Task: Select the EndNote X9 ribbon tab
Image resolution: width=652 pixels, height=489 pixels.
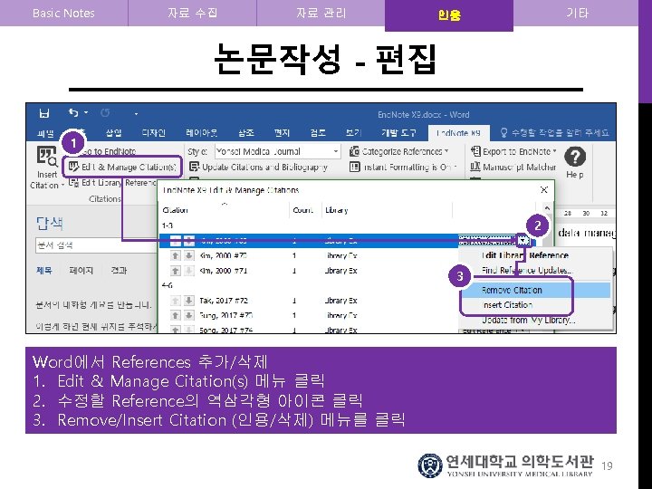Action: click(x=458, y=133)
